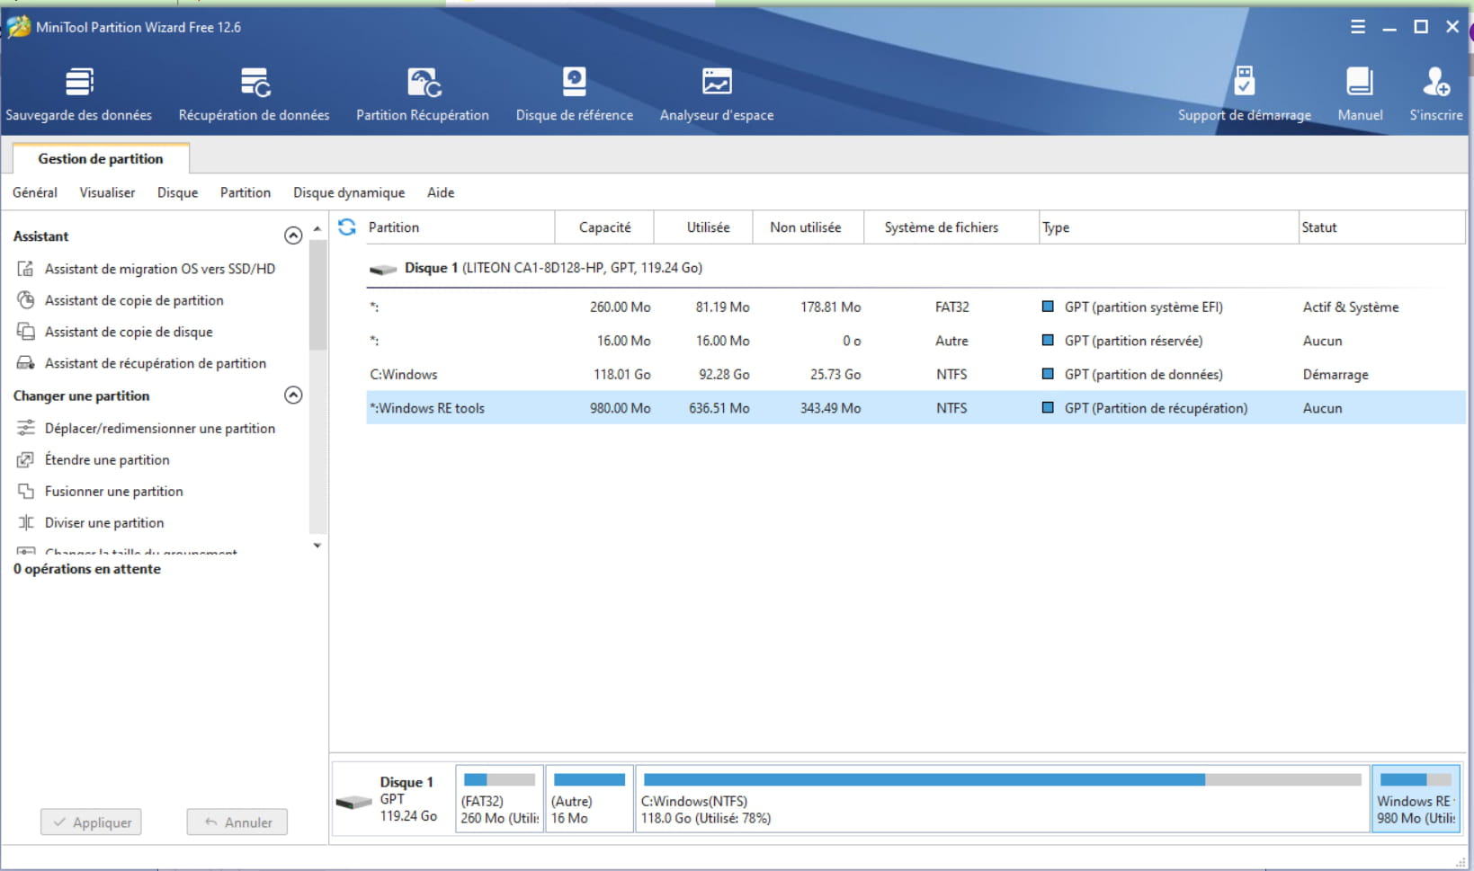The image size is (1474, 871).
Task: Refresh the partition list
Action: tap(347, 227)
